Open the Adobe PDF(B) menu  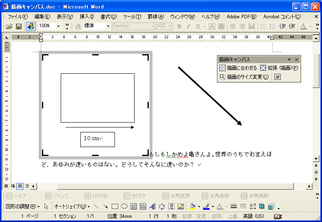[x=242, y=17]
